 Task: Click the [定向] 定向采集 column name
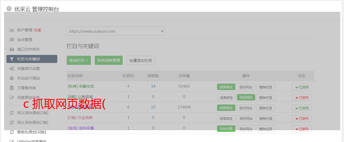81,128
